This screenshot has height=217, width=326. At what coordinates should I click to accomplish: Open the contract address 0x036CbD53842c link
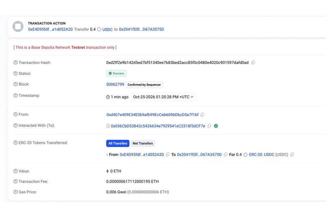(x=158, y=126)
